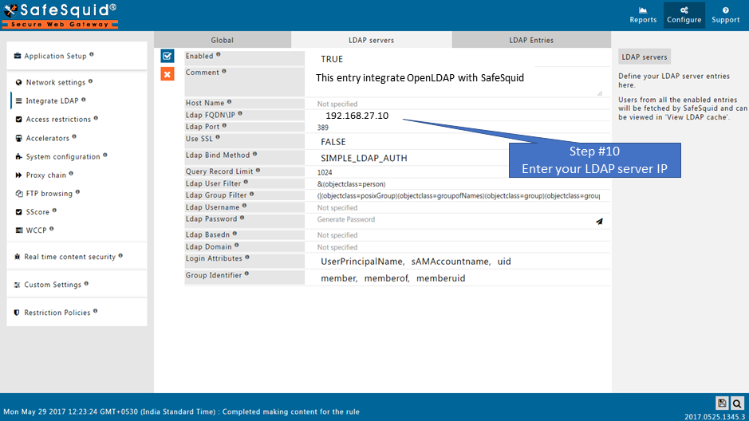Open the Support page
749x421 pixels.
coord(725,15)
